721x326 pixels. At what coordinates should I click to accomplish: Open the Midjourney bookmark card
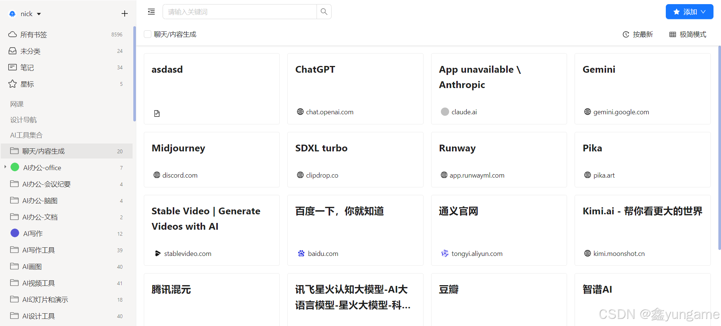point(212,160)
